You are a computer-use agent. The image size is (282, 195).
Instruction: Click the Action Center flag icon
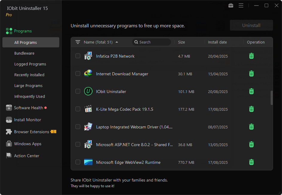click(x=9, y=156)
